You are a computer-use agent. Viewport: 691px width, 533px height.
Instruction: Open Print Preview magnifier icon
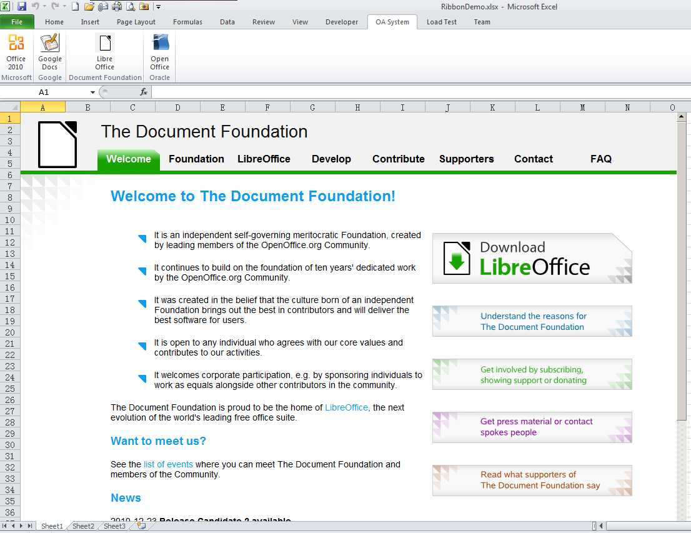[131, 7]
